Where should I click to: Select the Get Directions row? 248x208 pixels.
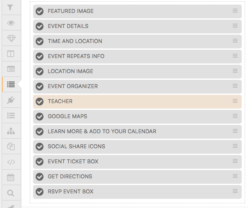(x=137, y=177)
